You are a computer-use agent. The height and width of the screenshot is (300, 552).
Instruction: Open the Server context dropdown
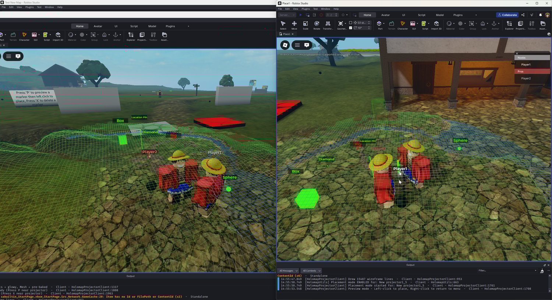pos(287,15)
